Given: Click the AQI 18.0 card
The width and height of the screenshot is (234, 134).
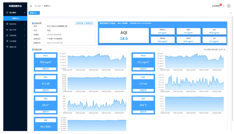Looking at the screenshot, I should pyautogui.click(x=124, y=36).
